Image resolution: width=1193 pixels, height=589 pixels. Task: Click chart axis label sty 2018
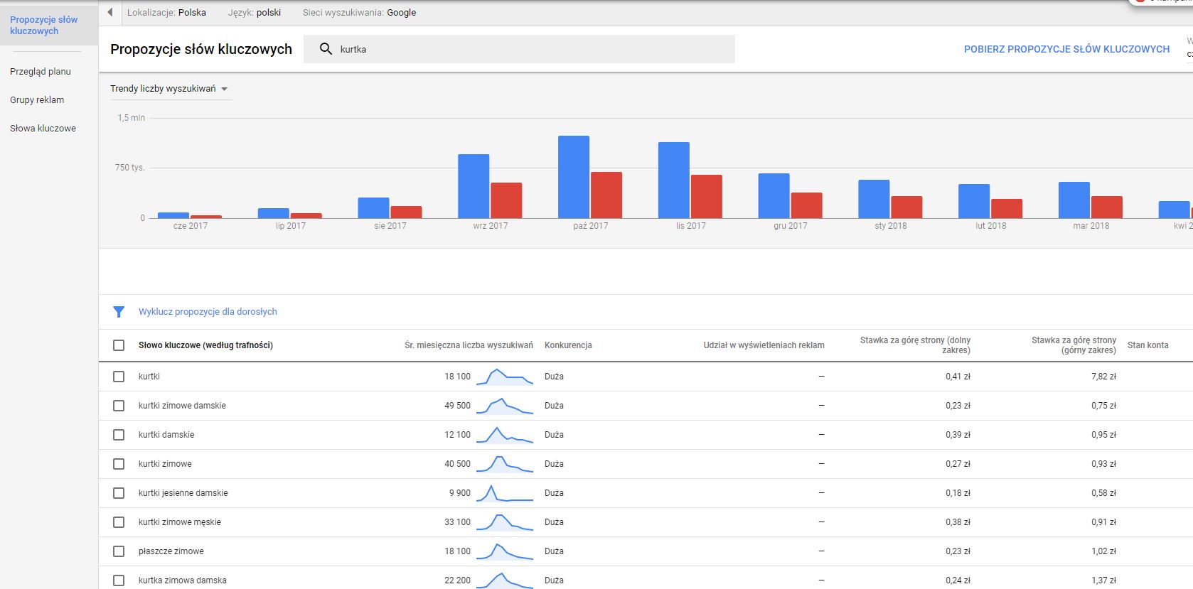pyautogui.click(x=891, y=226)
